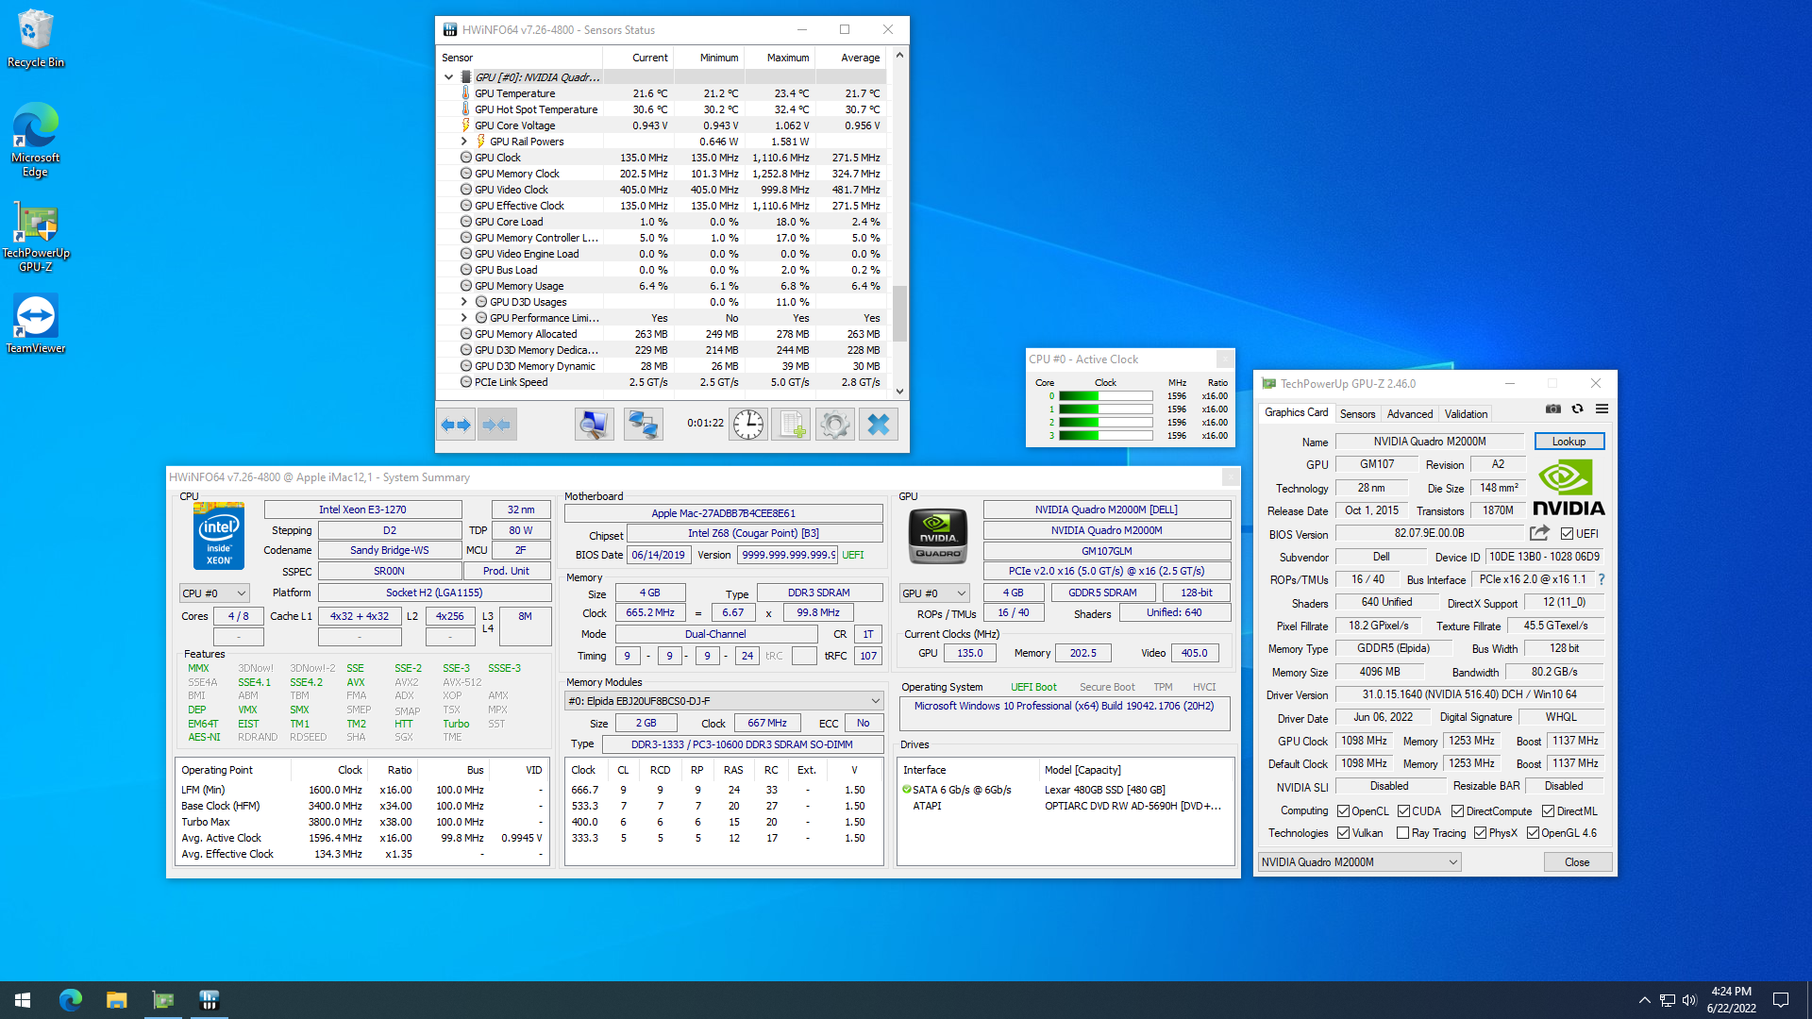Click the GPU-Z refresh icon
Screen dimensions: 1812x1019
(x=1577, y=409)
